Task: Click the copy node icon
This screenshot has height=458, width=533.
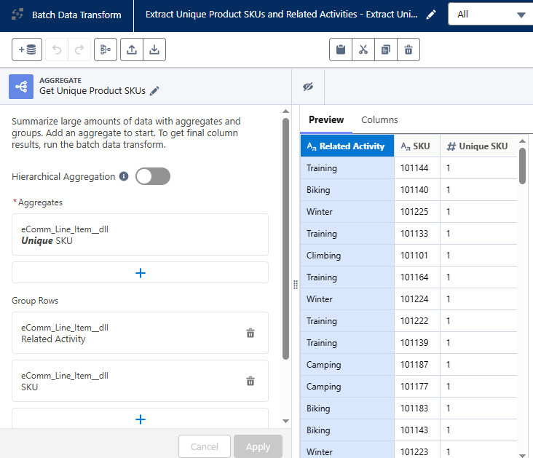Action: click(385, 50)
